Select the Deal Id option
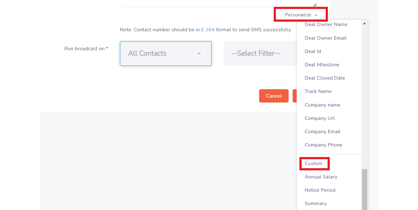Viewport: 418px width, 210px height. pyautogui.click(x=313, y=51)
